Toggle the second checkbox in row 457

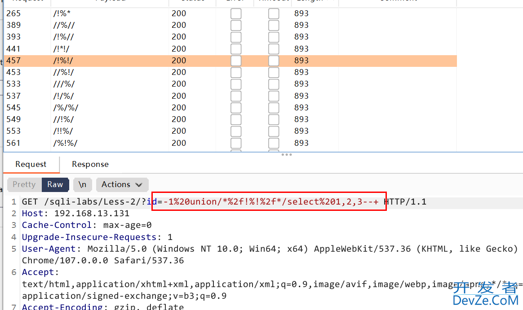pyautogui.click(x=274, y=61)
